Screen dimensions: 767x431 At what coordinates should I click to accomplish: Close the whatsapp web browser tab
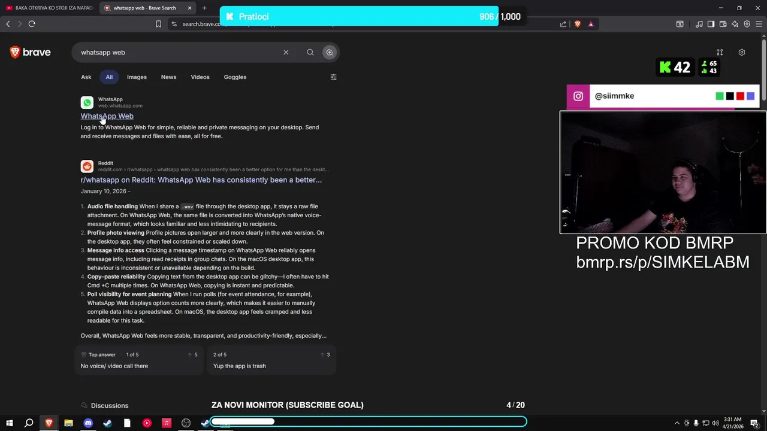pyautogui.click(x=190, y=8)
